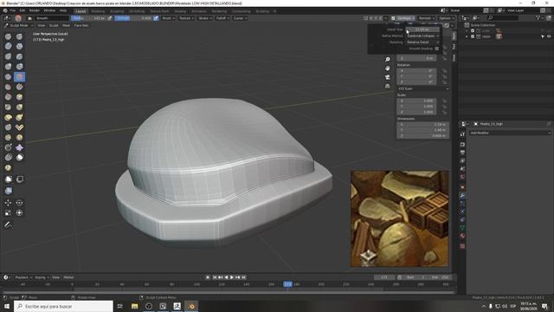
Task: Click the viewport zoom gizmo
Action: tap(388, 60)
